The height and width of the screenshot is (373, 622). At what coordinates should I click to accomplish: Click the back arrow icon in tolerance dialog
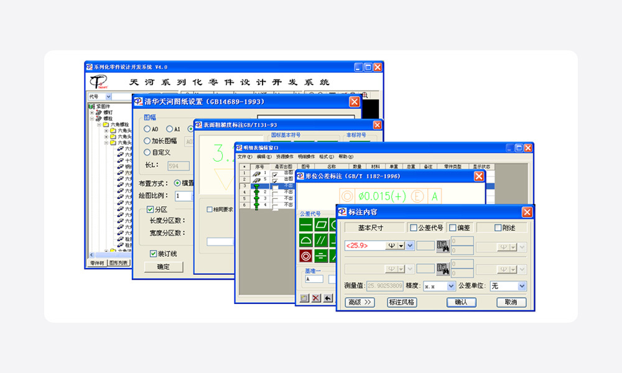[328, 298]
